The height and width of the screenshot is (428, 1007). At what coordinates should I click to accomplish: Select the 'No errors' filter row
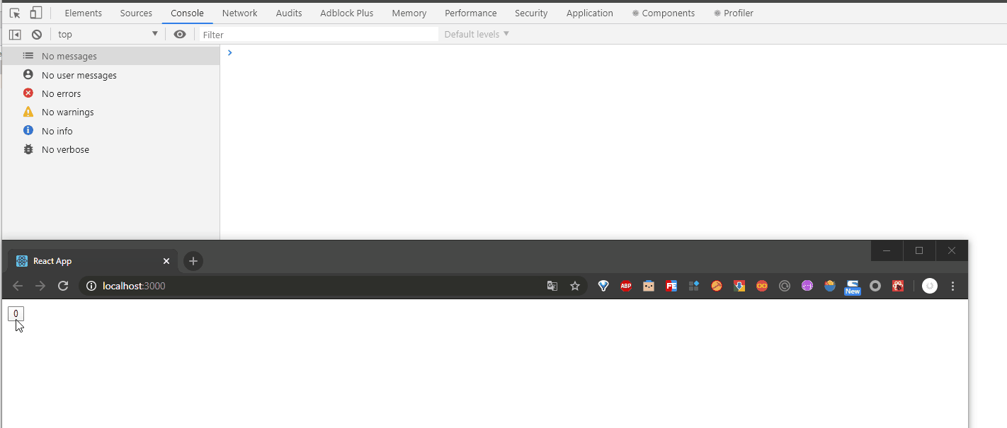(111, 93)
